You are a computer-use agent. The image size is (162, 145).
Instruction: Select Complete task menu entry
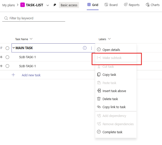coord(116,132)
